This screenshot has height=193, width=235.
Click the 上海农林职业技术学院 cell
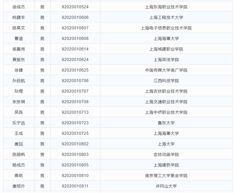[166, 91]
